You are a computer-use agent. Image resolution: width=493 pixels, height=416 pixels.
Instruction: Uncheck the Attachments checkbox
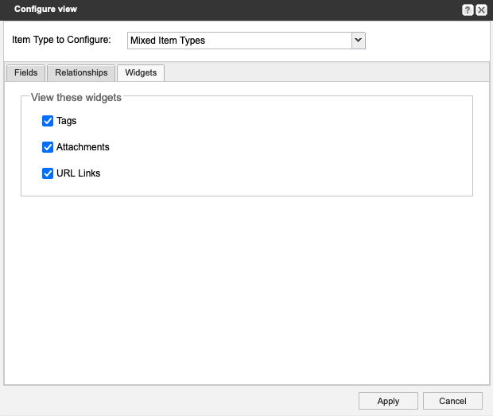coord(48,147)
